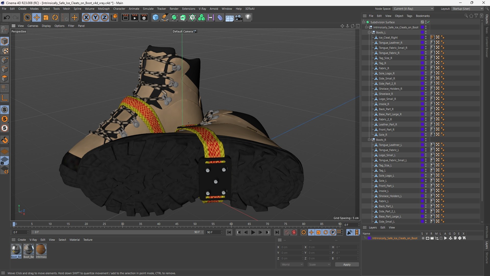Click the Ice_Cleat_Right layer color swatch
Viewport: 490px width, 276px height.
422,37
